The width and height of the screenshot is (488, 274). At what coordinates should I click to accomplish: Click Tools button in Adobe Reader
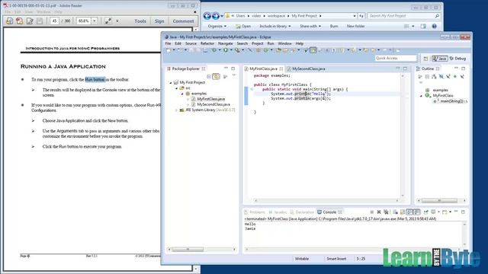(140, 21)
